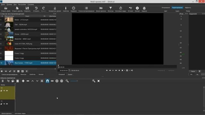Update playlist item with checkmark icon

click(10, 71)
